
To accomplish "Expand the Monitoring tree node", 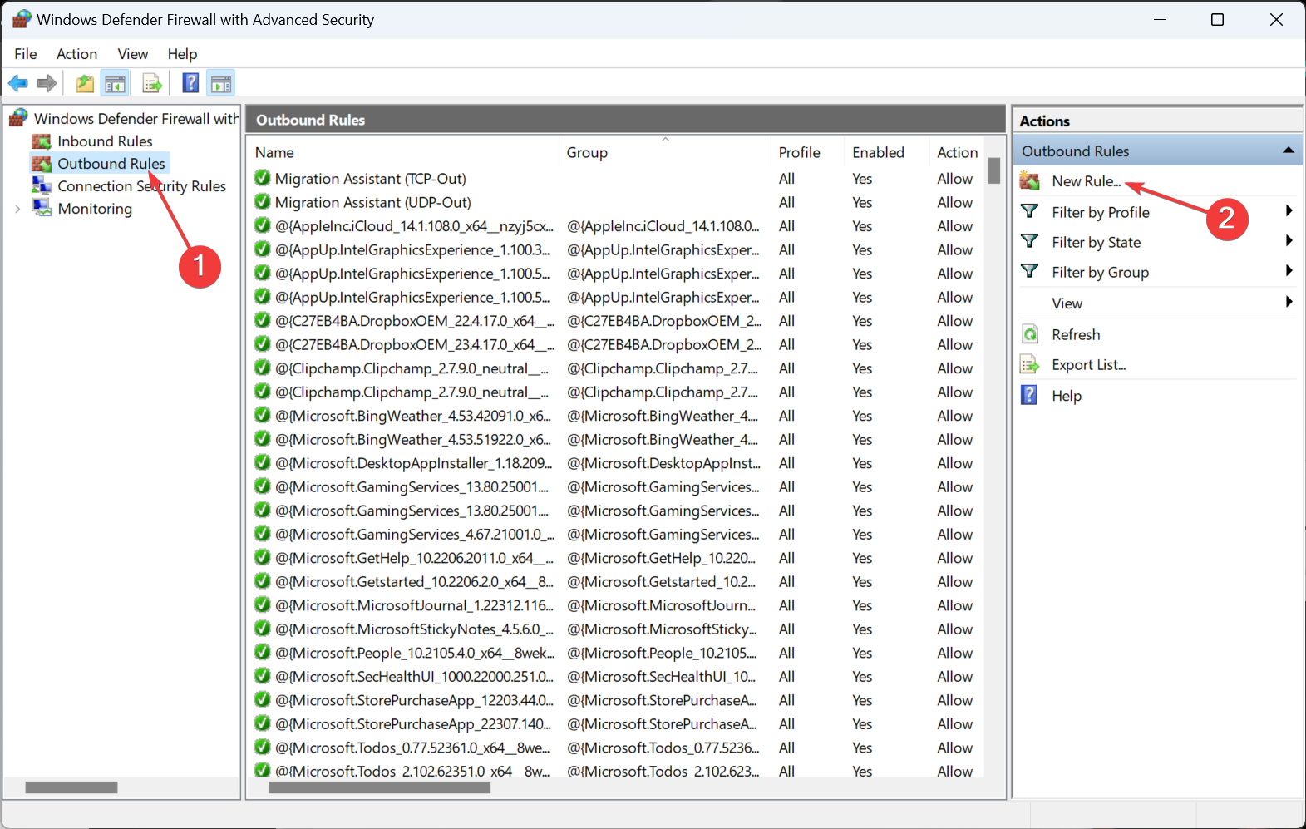I will (x=17, y=209).
